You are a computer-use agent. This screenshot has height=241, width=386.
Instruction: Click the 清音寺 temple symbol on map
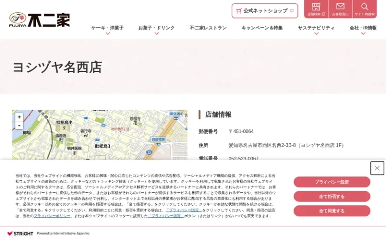pos(61,140)
